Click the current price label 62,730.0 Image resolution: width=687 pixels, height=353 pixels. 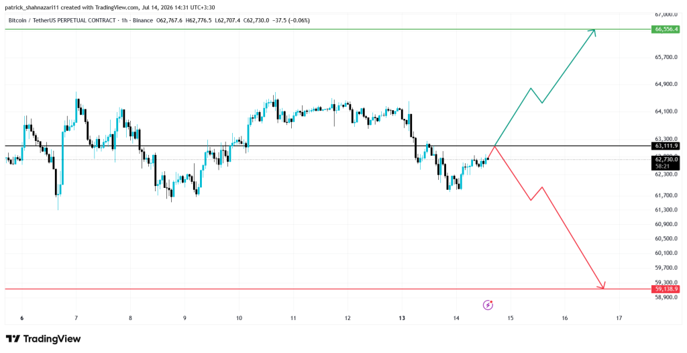tap(666, 160)
